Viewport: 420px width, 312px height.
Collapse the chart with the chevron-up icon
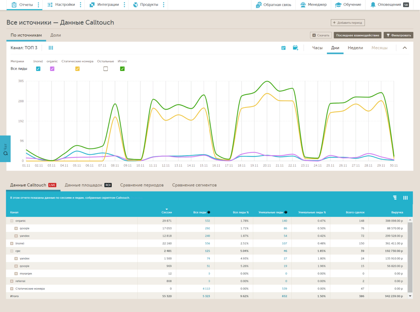pyautogui.click(x=405, y=48)
